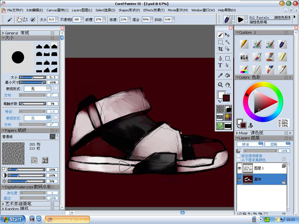Select the Brush tool in toolbox

point(220,35)
